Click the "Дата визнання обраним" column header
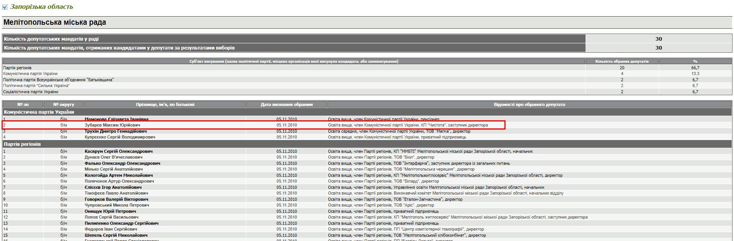Image resolution: width=734 pixels, height=241 pixels. pyautogui.click(x=286, y=104)
